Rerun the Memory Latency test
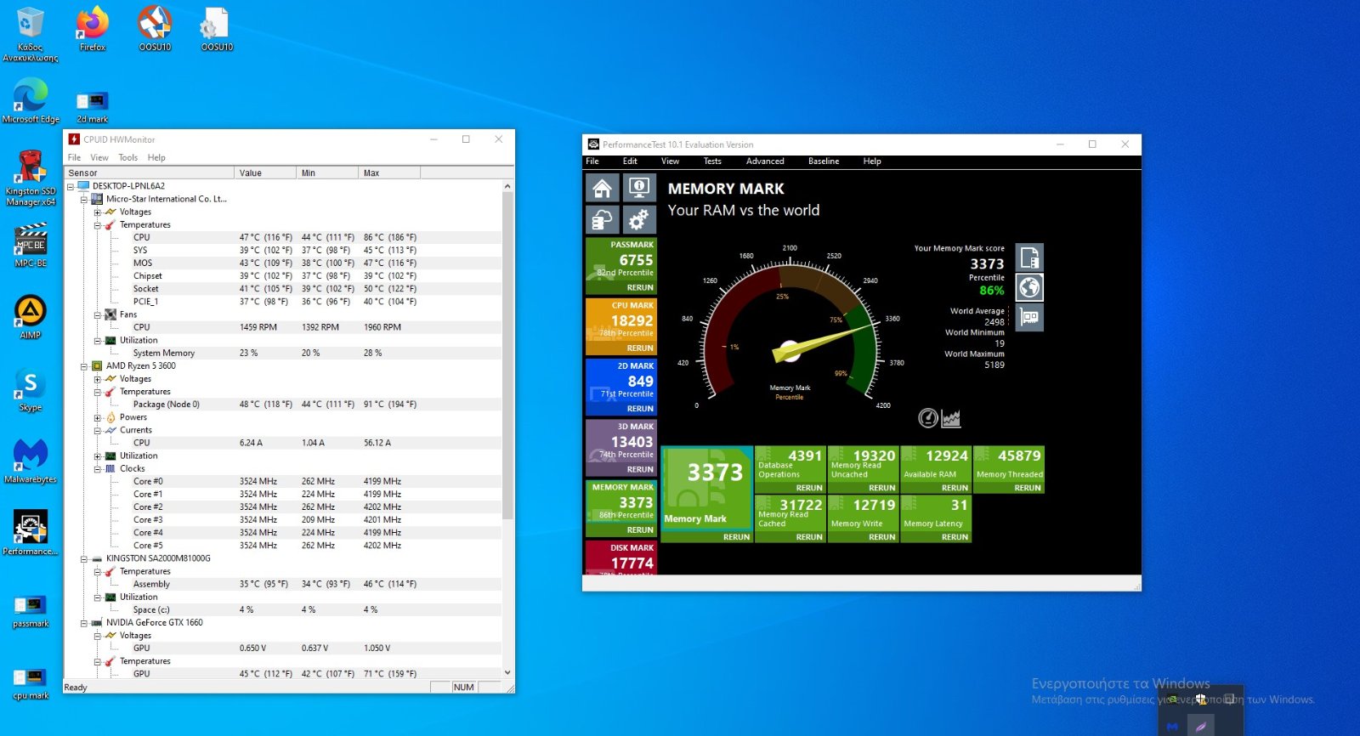Viewport: 1360px width, 736px height. coord(955,537)
